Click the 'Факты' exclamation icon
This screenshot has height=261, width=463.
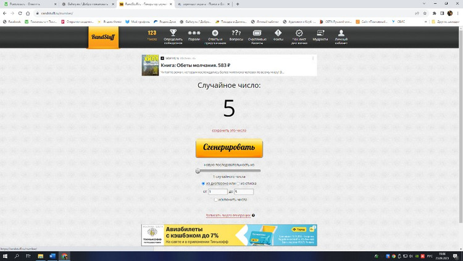[x=278, y=36]
